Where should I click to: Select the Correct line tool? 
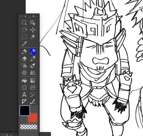[33, 102]
